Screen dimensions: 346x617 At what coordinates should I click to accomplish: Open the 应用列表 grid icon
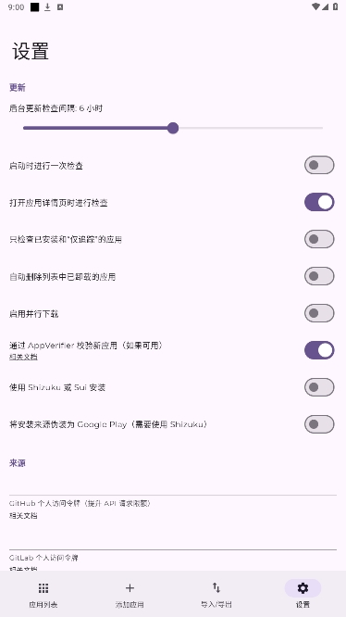(43, 588)
